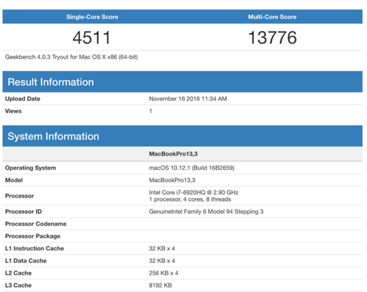367x292 pixels.
Task: Click the L3 Cache label
Action: [x=18, y=285]
